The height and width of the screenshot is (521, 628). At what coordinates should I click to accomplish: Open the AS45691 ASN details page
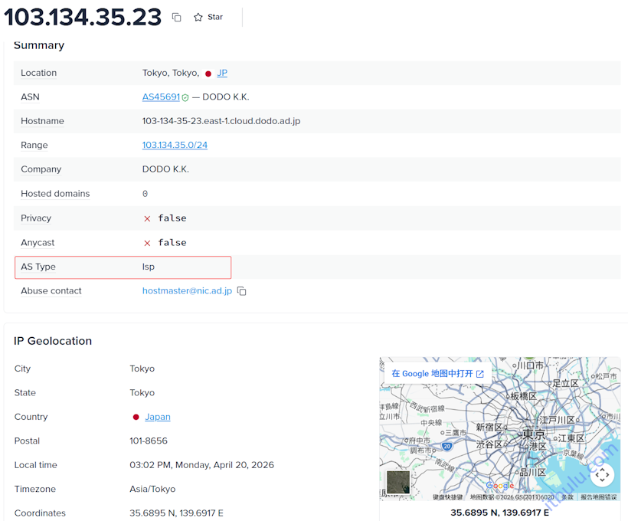(160, 97)
